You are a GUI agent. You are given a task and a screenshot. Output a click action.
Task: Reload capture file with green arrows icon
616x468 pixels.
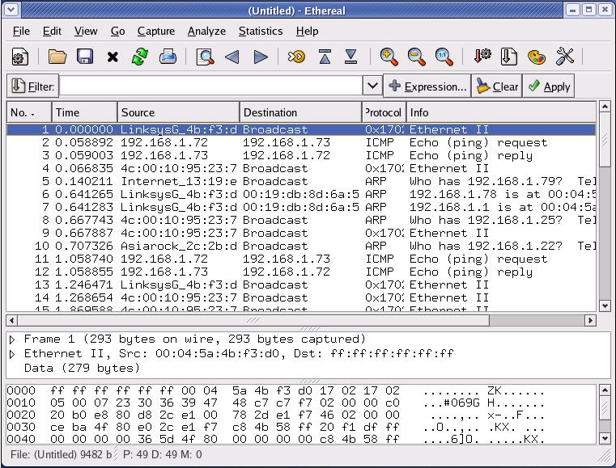[x=140, y=57]
